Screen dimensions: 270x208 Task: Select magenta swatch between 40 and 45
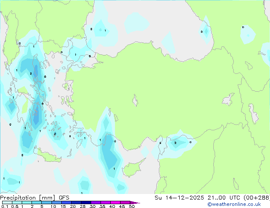click(x=115, y=202)
